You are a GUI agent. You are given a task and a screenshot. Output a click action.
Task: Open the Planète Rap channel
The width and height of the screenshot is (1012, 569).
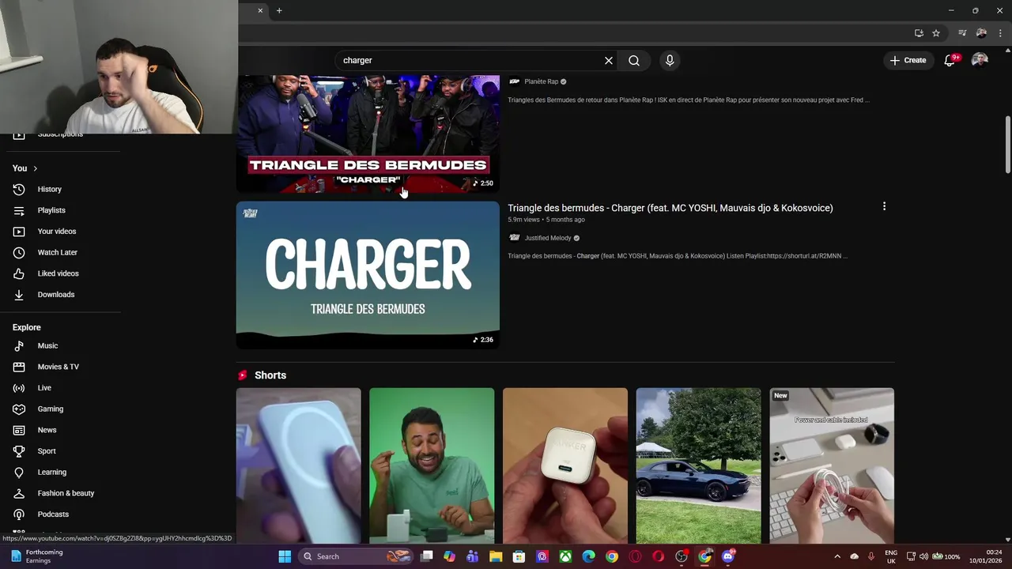542,81
